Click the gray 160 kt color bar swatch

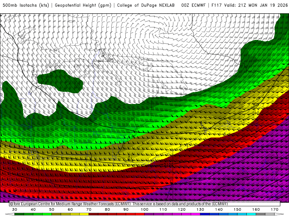(x=260, y=214)
